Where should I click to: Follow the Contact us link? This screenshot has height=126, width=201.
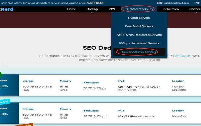click(x=181, y=56)
